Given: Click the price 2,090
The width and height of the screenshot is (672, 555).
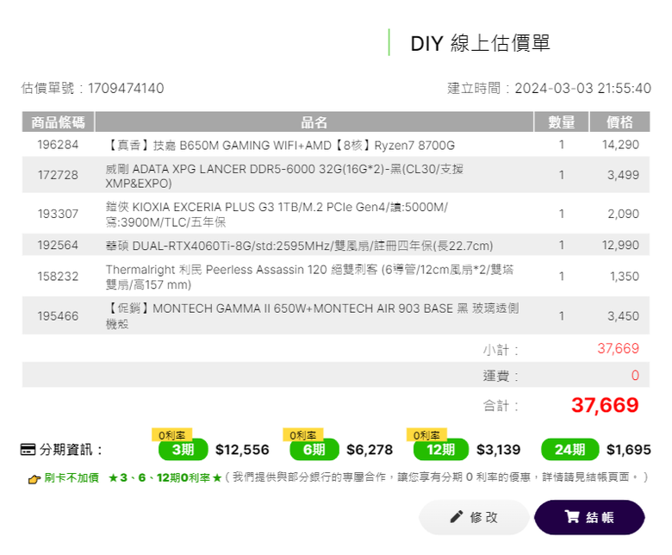Looking at the screenshot, I should 623,214.
